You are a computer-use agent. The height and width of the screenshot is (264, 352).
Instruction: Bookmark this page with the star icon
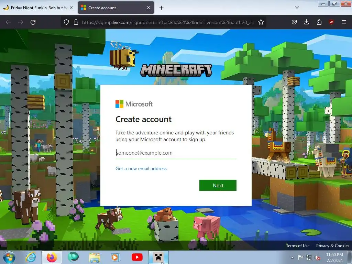261,22
